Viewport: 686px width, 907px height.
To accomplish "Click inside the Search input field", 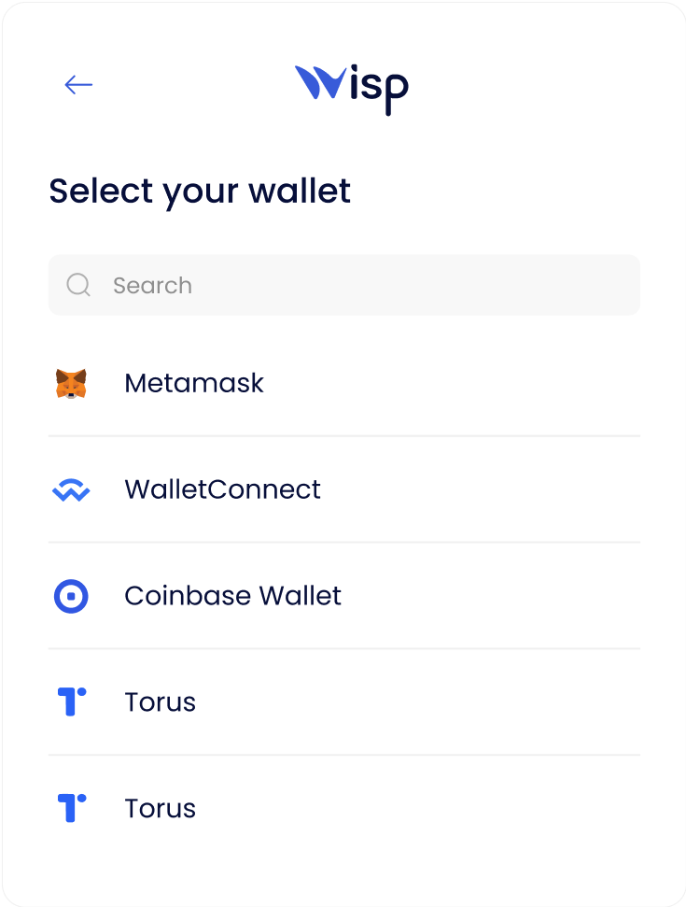I will (343, 284).
